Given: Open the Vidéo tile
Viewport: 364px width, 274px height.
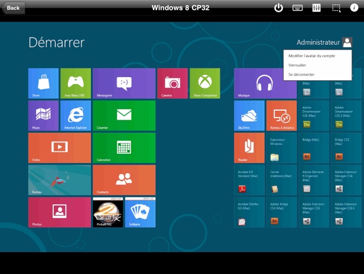Looking at the screenshot, I should [60, 148].
